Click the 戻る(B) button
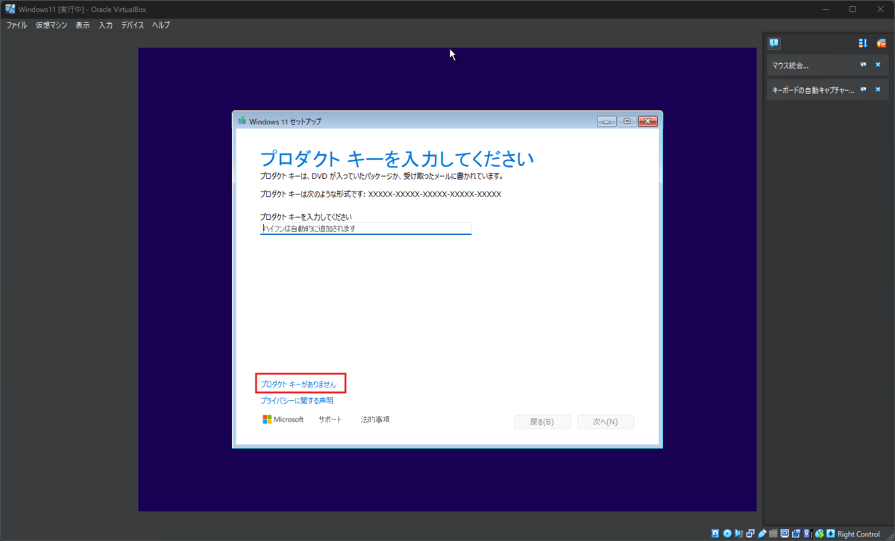Screen dimensions: 895x541 pyautogui.click(x=542, y=422)
